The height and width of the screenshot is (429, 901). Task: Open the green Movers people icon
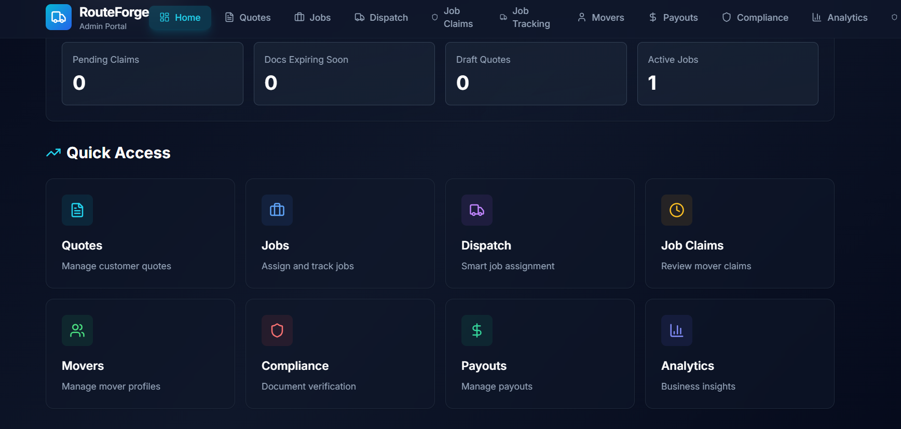click(77, 330)
